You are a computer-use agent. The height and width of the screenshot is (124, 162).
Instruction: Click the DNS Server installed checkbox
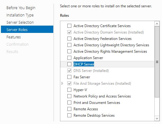pyautogui.click(x=69, y=71)
